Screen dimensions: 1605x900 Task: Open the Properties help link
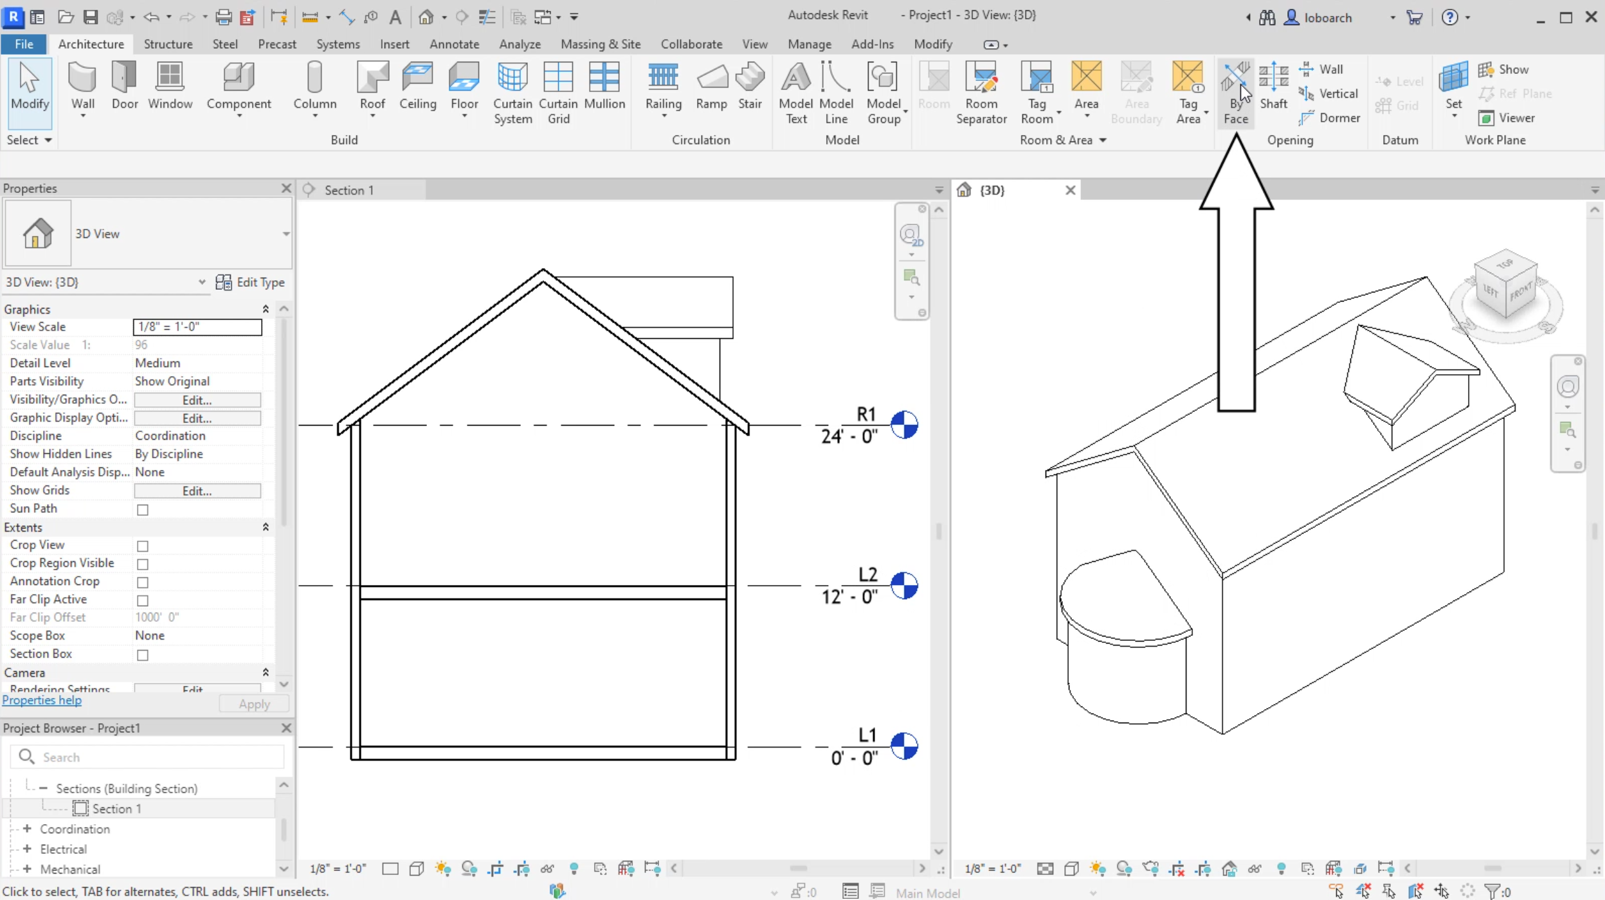tap(41, 699)
